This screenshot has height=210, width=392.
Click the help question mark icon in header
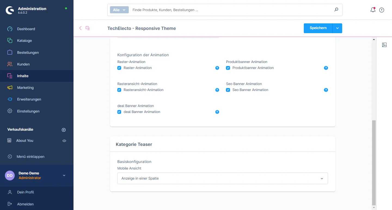point(382,10)
